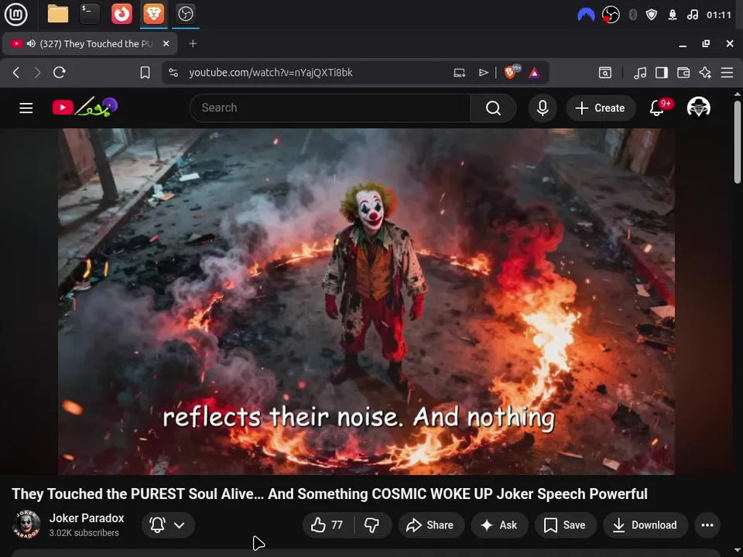Open the Brave Shields lion icon
The width and height of the screenshot is (743, 557).
512,72
